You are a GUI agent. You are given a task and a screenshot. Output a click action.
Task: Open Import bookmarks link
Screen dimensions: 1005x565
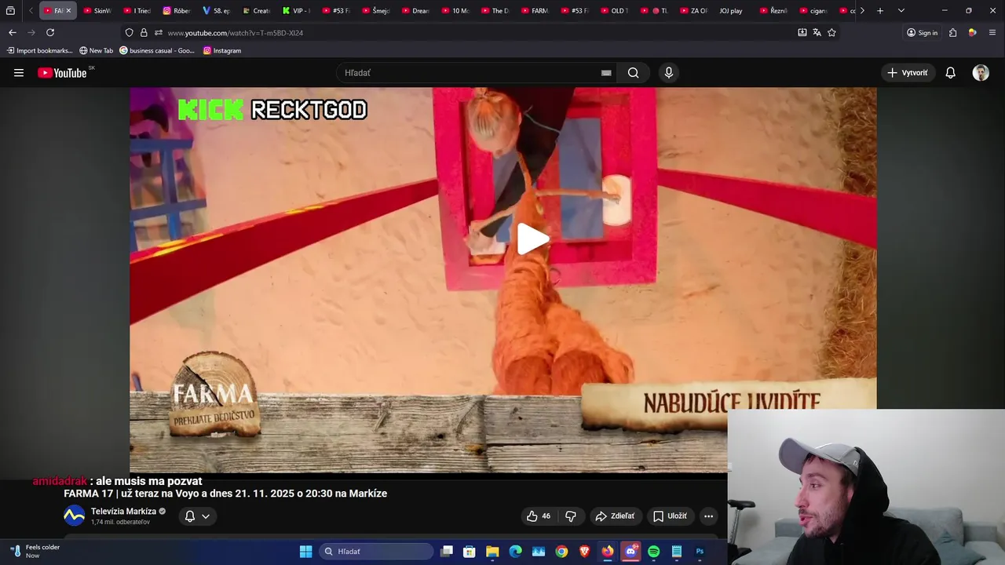[39, 50]
